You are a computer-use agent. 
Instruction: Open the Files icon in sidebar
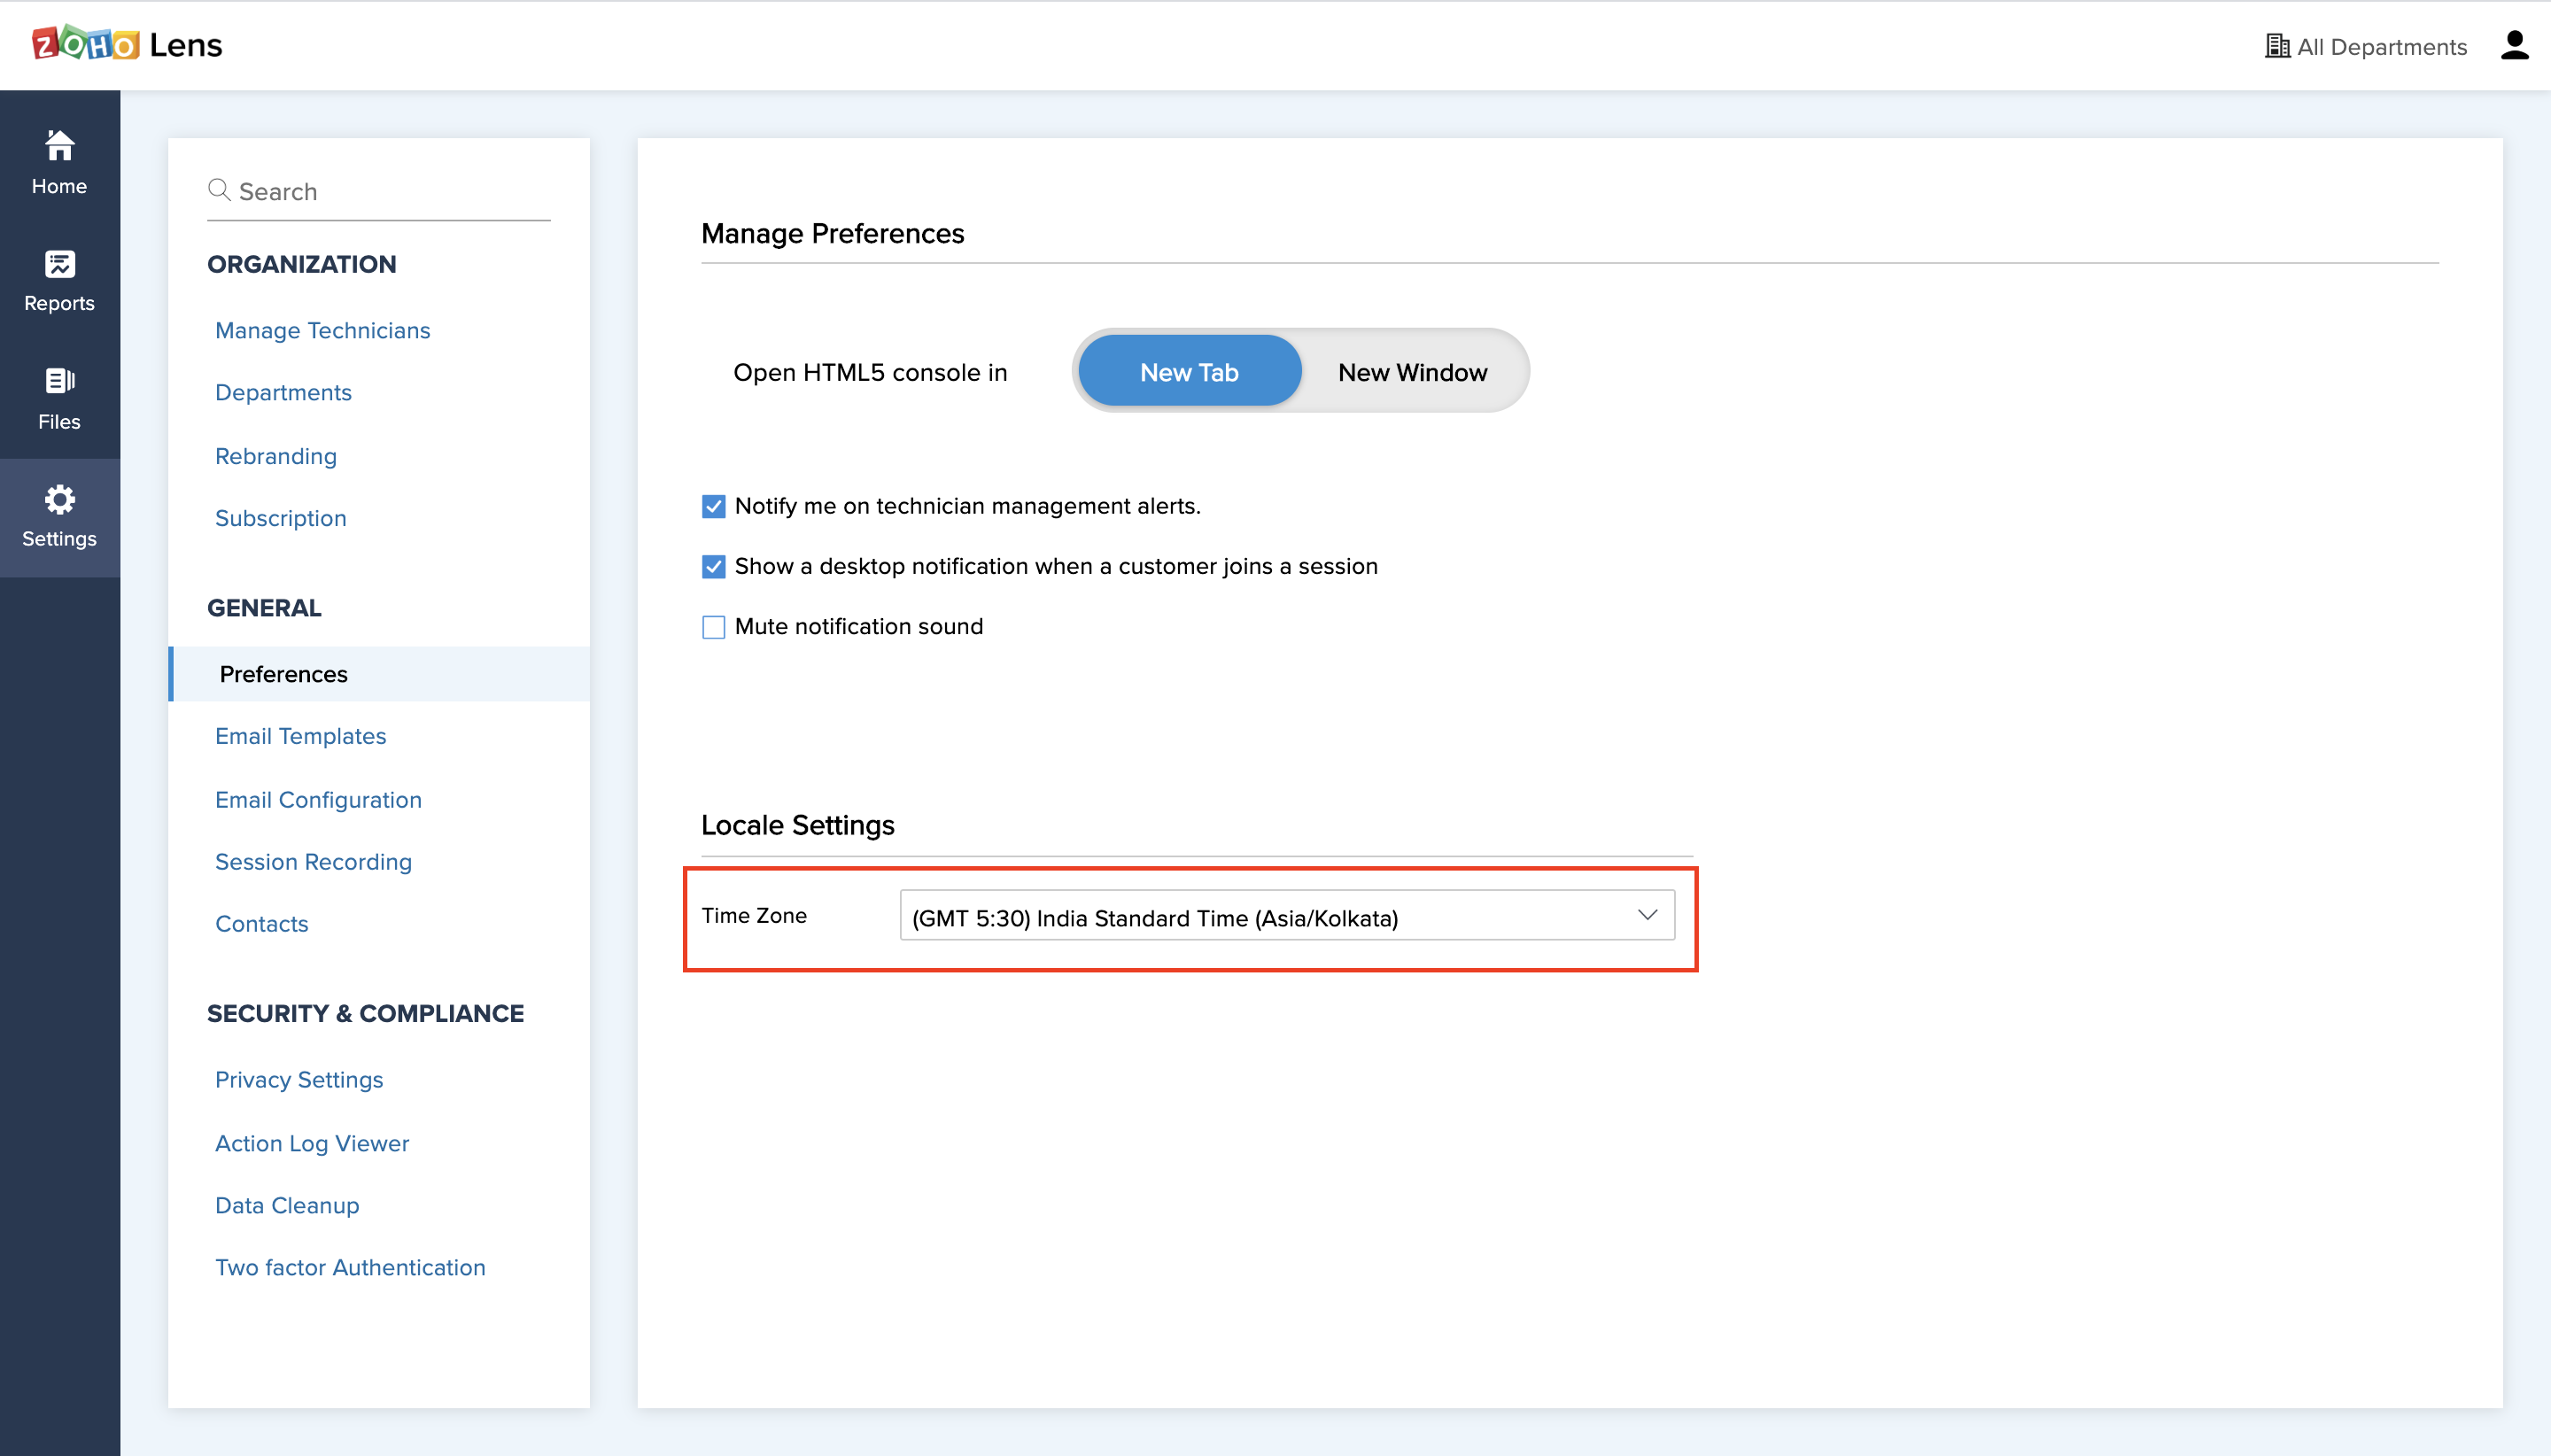click(x=59, y=381)
